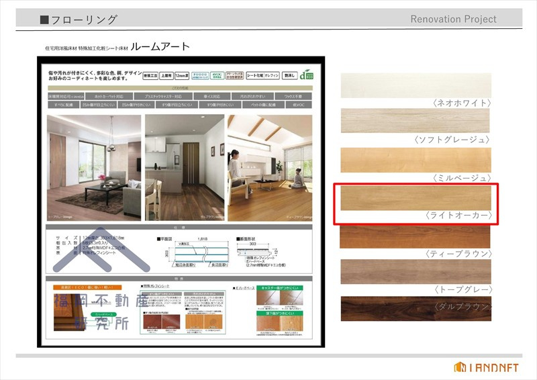Click the 艶消し badge
This screenshot has height=380, width=537.
point(289,75)
